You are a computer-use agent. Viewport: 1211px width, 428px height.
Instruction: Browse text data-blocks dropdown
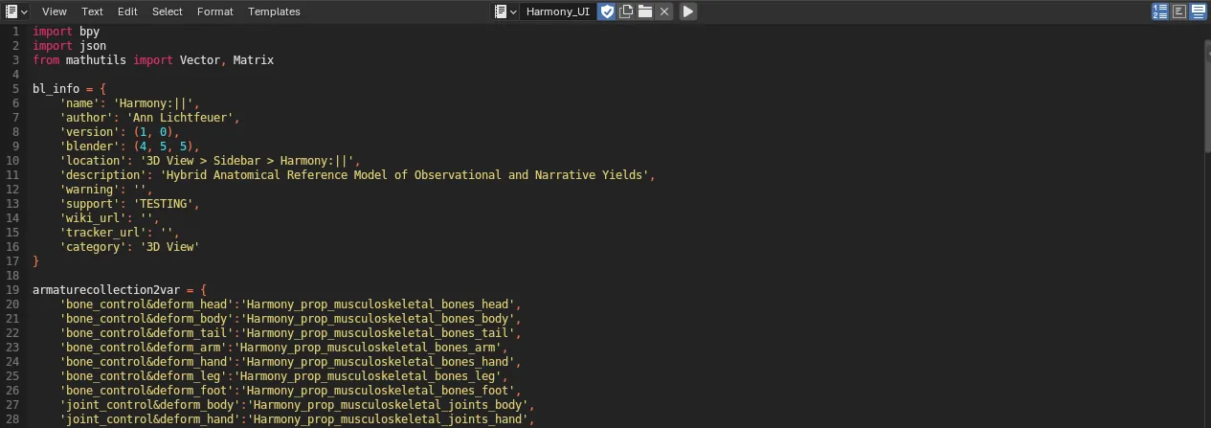(506, 11)
